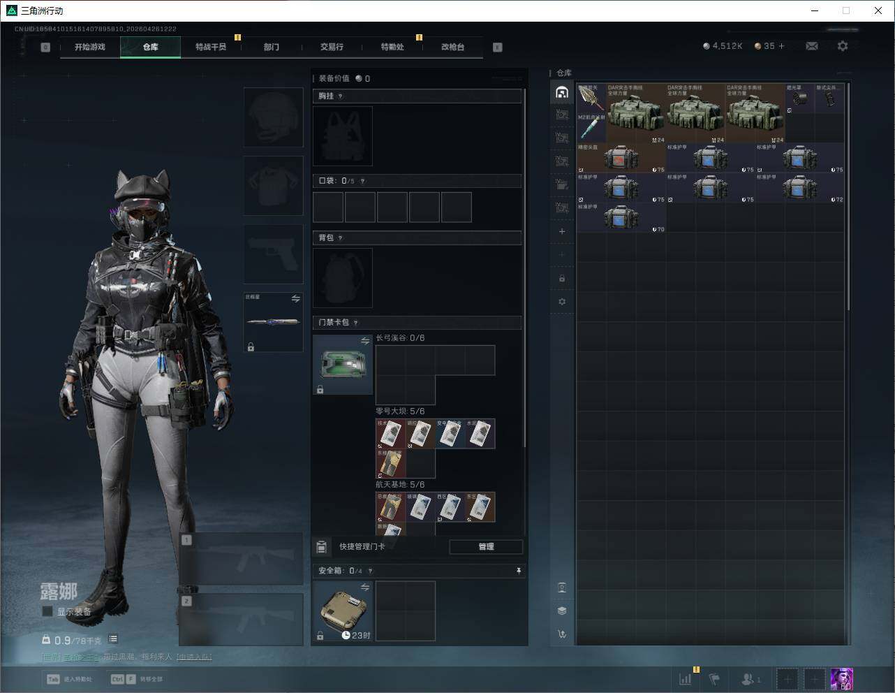Click the warehouse sidebar lock icon
This screenshot has height=693, width=895.
562,278
